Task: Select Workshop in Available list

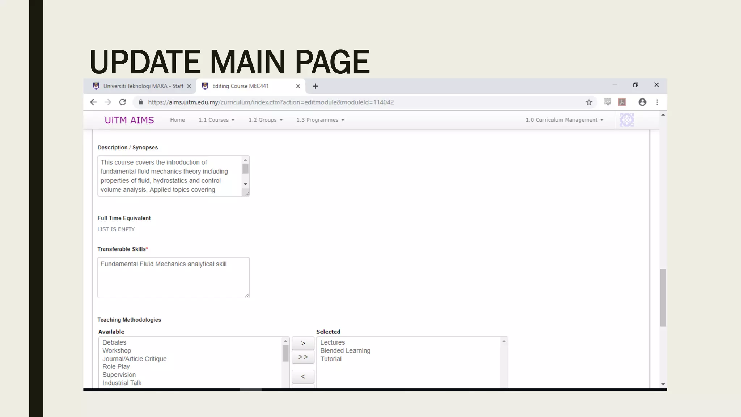Action: pyautogui.click(x=117, y=350)
